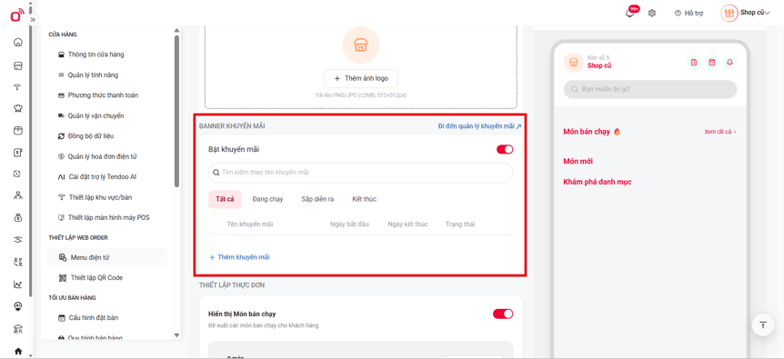
Task: Click the home icon in left rail
Action: click(x=18, y=42)
